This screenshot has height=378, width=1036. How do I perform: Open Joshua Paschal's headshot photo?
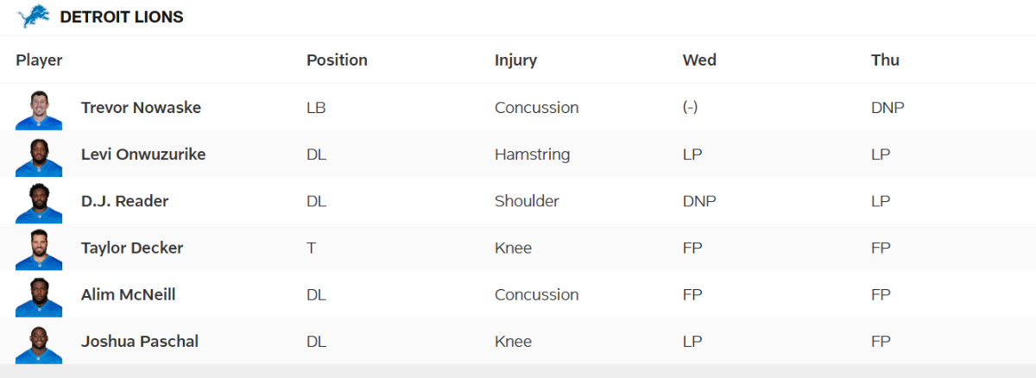coord(39,341)
